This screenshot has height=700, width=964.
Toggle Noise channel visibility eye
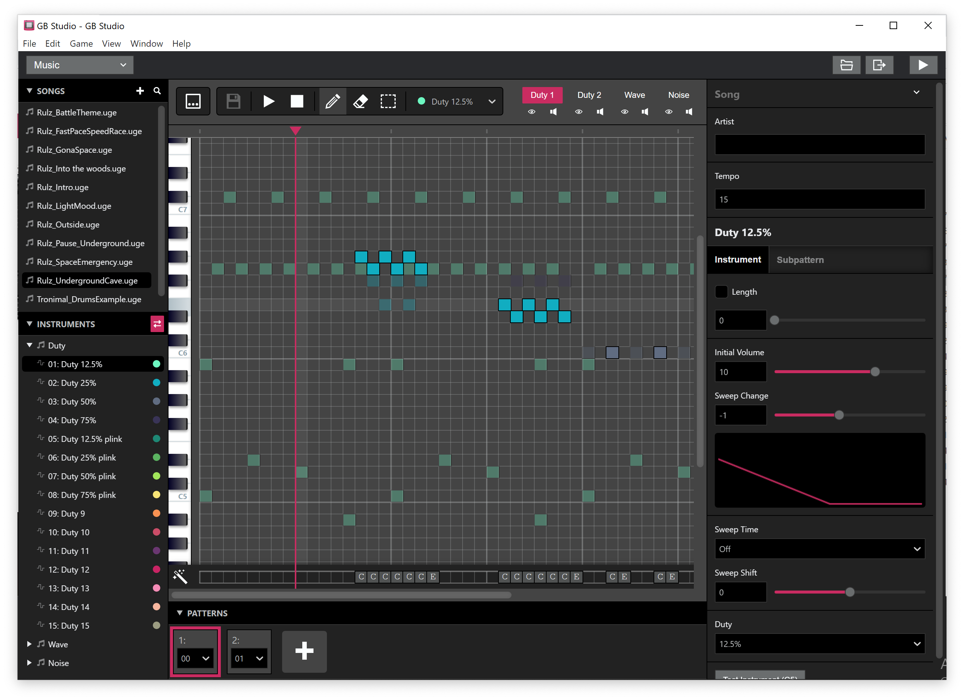click(x=668, y=112)
